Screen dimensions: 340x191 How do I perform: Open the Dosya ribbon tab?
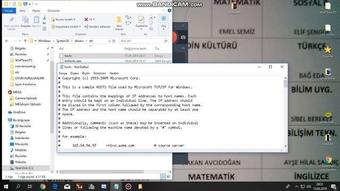tap(9, 11)
